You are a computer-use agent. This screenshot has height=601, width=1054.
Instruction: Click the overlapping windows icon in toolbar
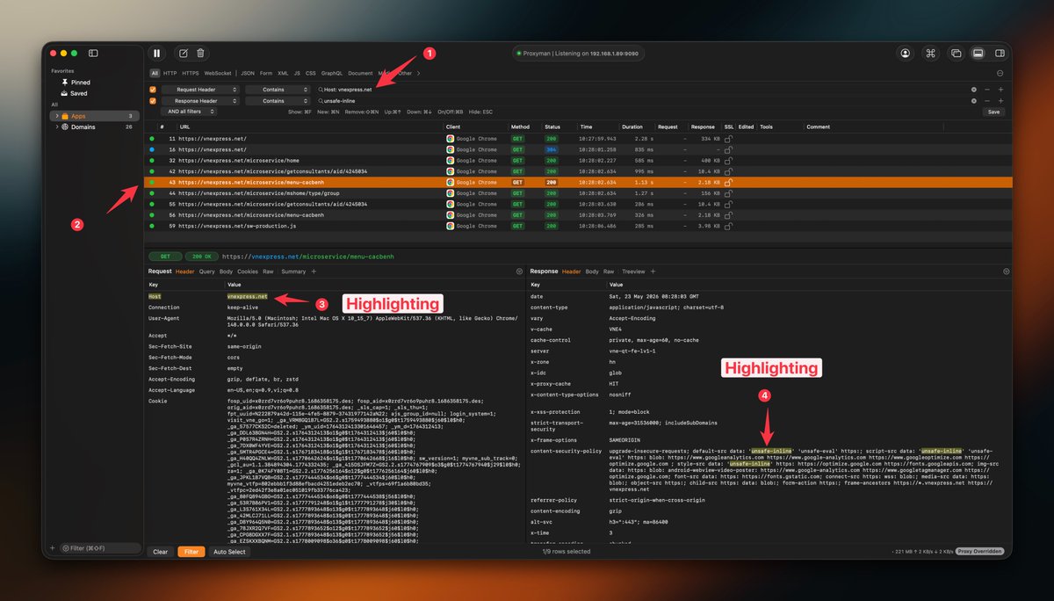tap(957, 54)
